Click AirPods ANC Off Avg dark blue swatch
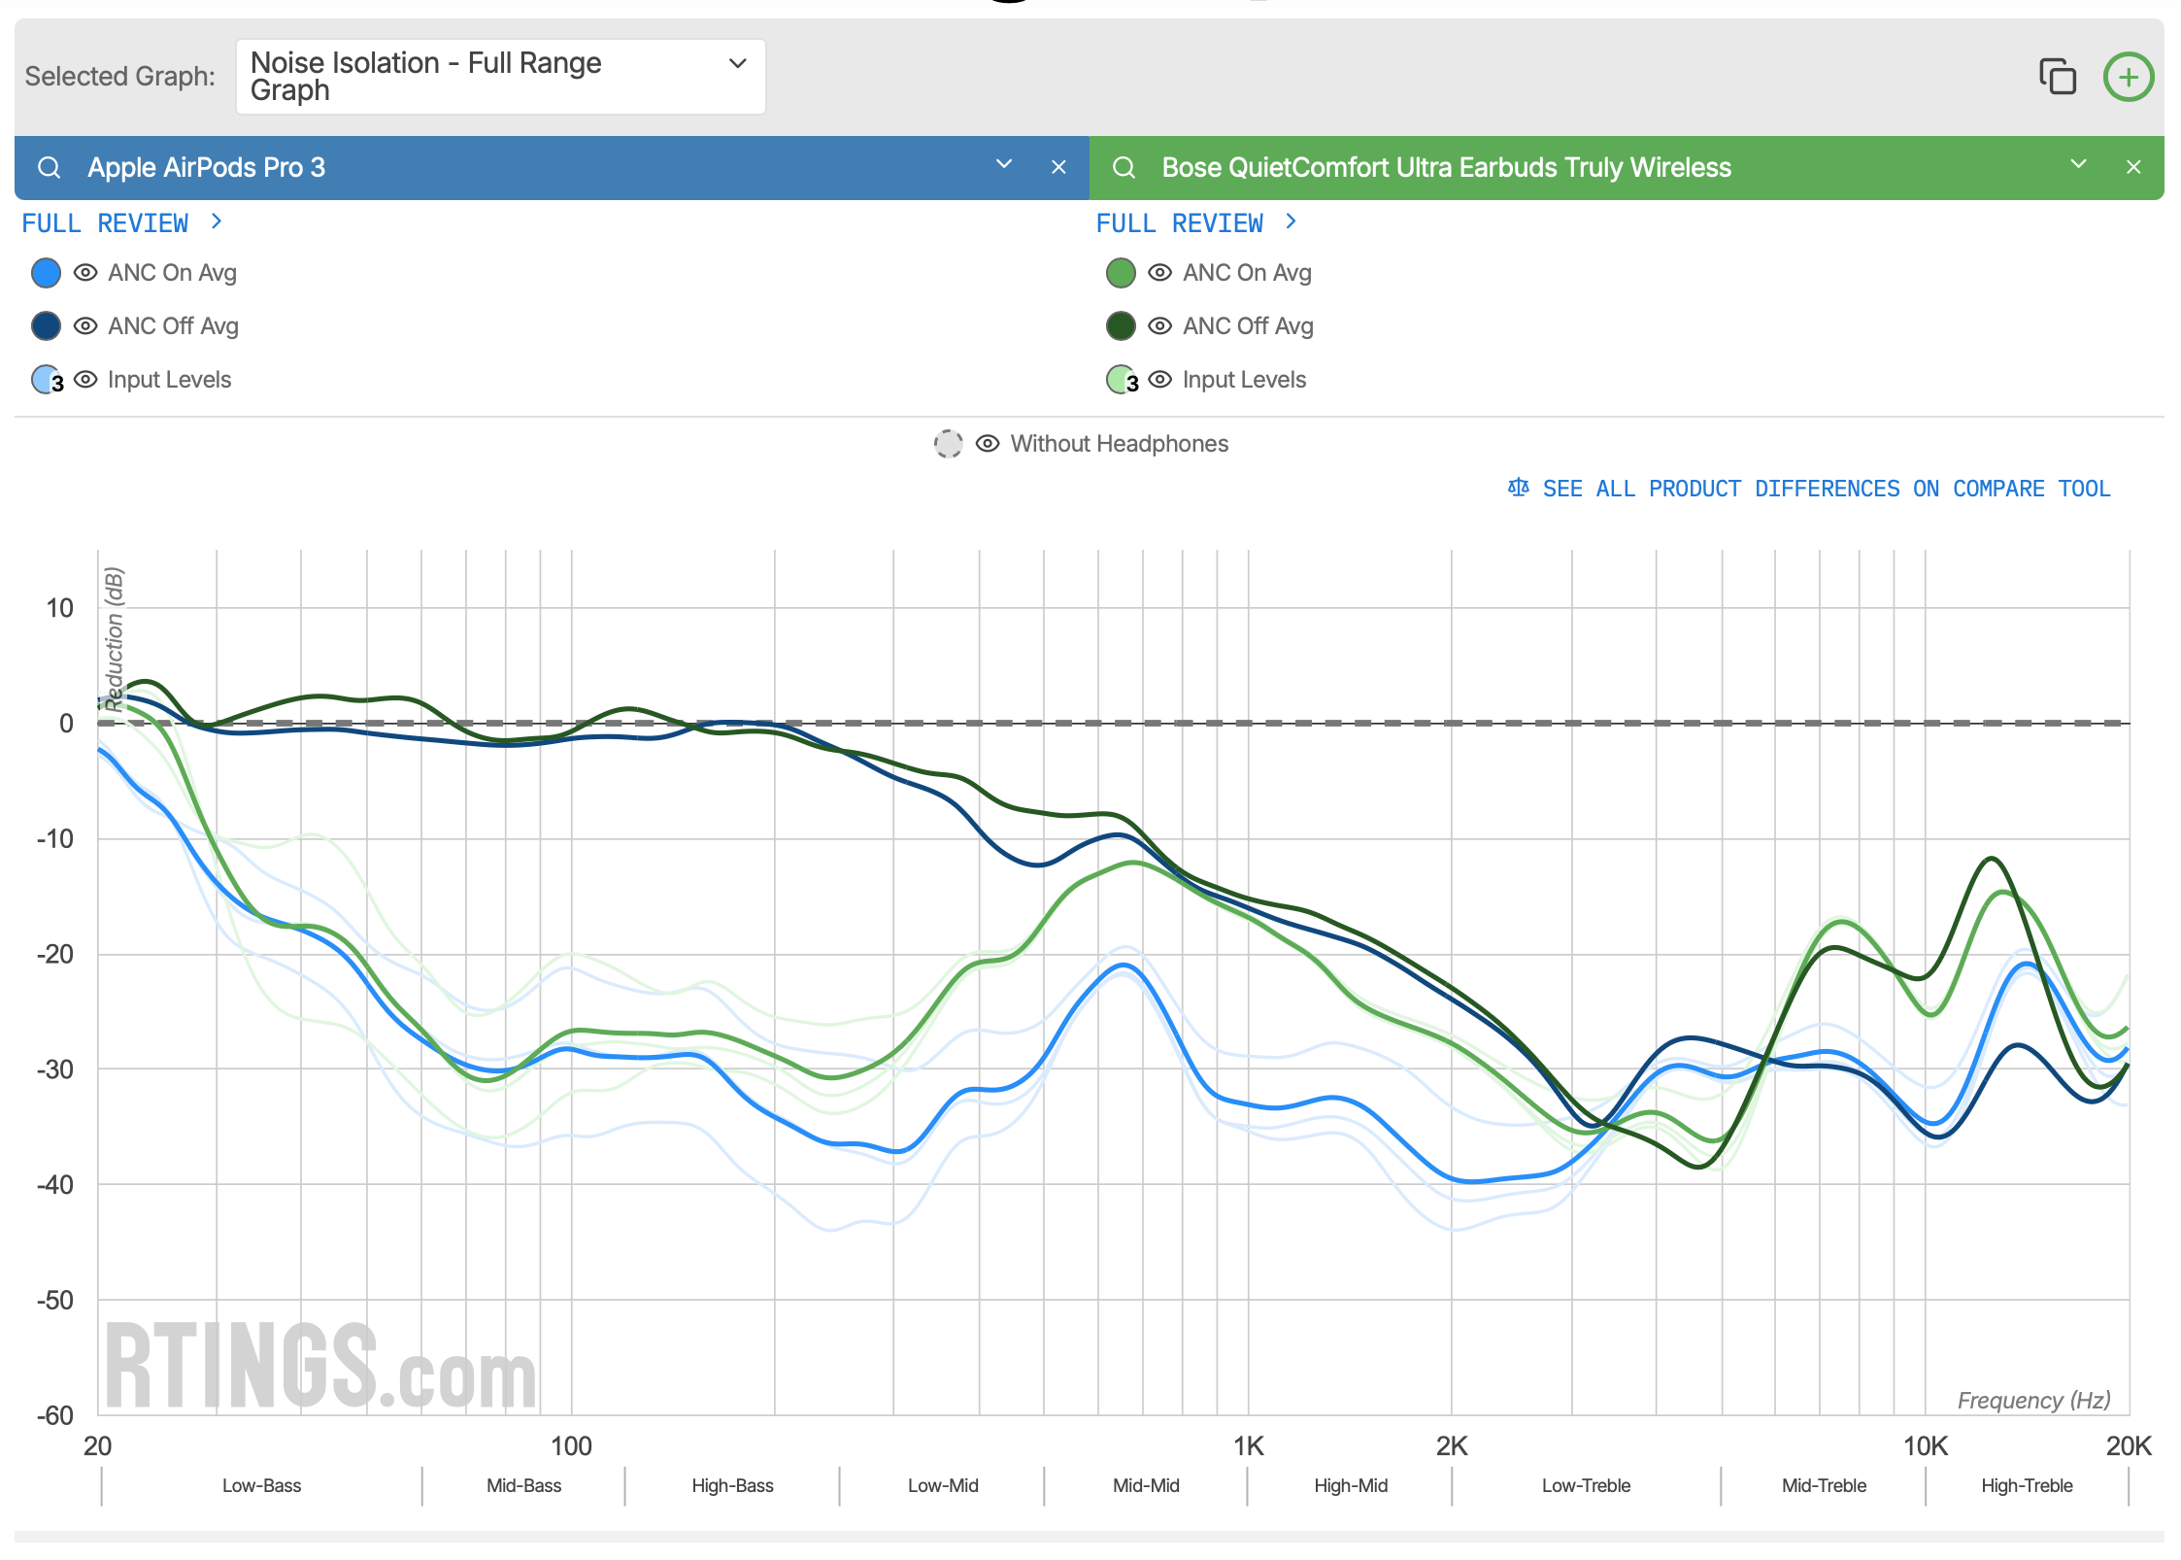This screenshot has width=2181, height=1560. coord(46,326)
